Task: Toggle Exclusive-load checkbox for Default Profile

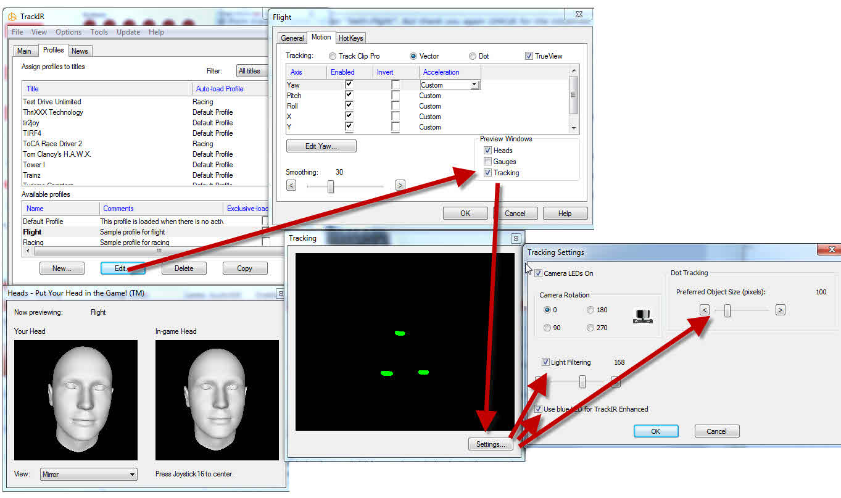Action: (265, 221)
